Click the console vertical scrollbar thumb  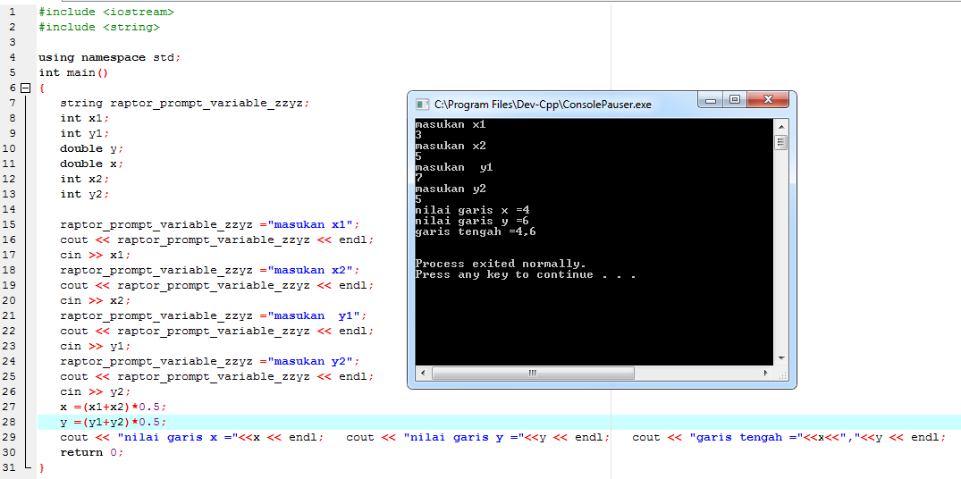[x=780, y=143]
